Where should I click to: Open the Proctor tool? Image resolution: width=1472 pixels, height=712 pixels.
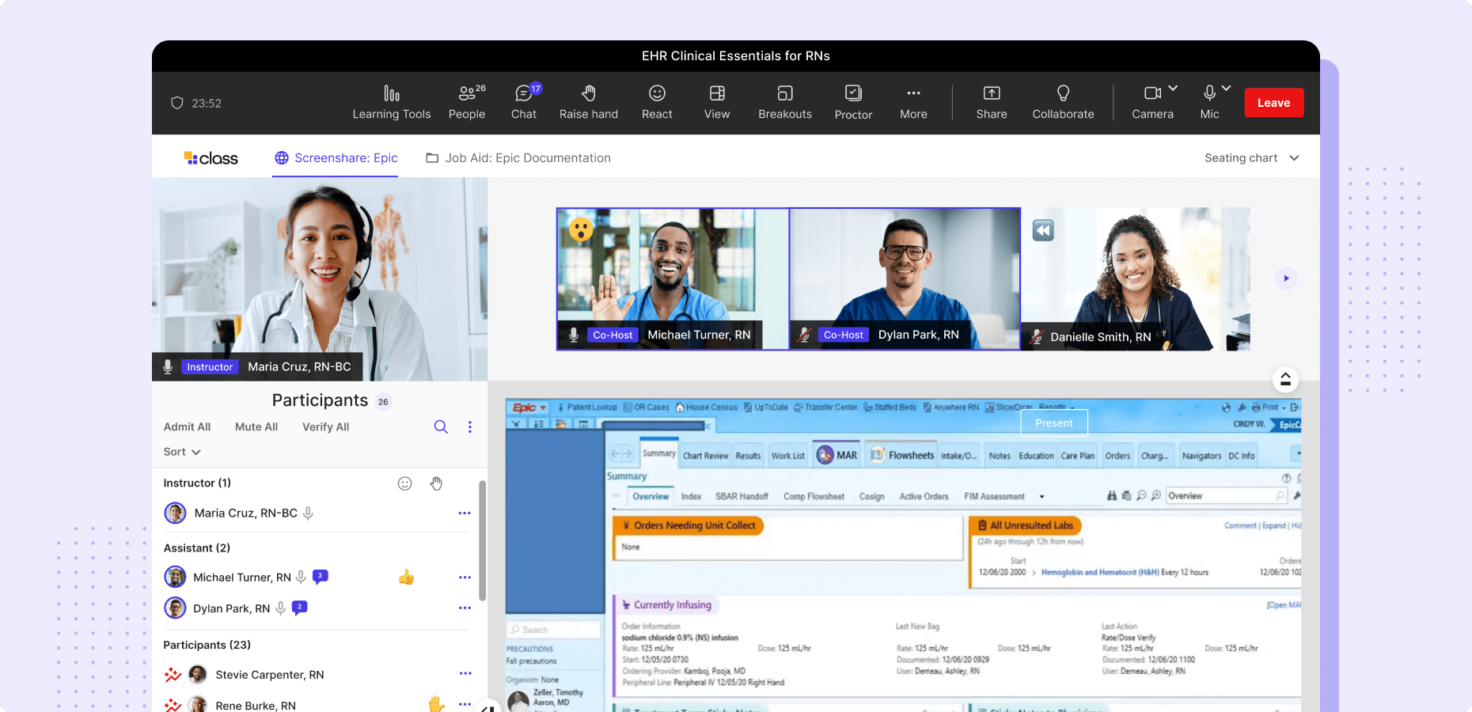(x=853, y=101)
